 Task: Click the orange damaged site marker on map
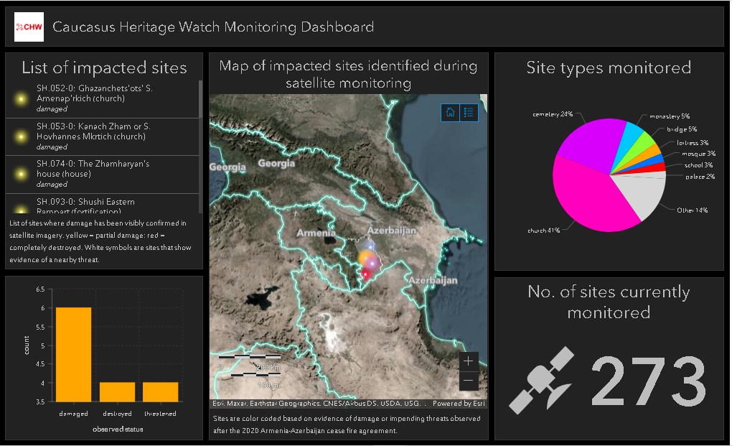(x=365, y=257)
